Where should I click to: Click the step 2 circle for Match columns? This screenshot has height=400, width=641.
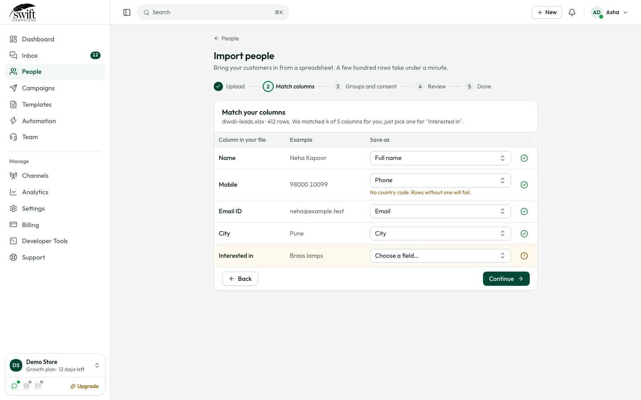[268, 86]
